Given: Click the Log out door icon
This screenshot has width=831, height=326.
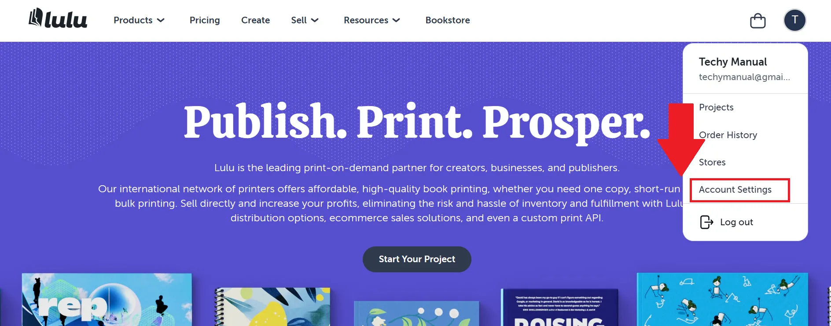Looking at the screenshot, I should click(x=706, y=222).
